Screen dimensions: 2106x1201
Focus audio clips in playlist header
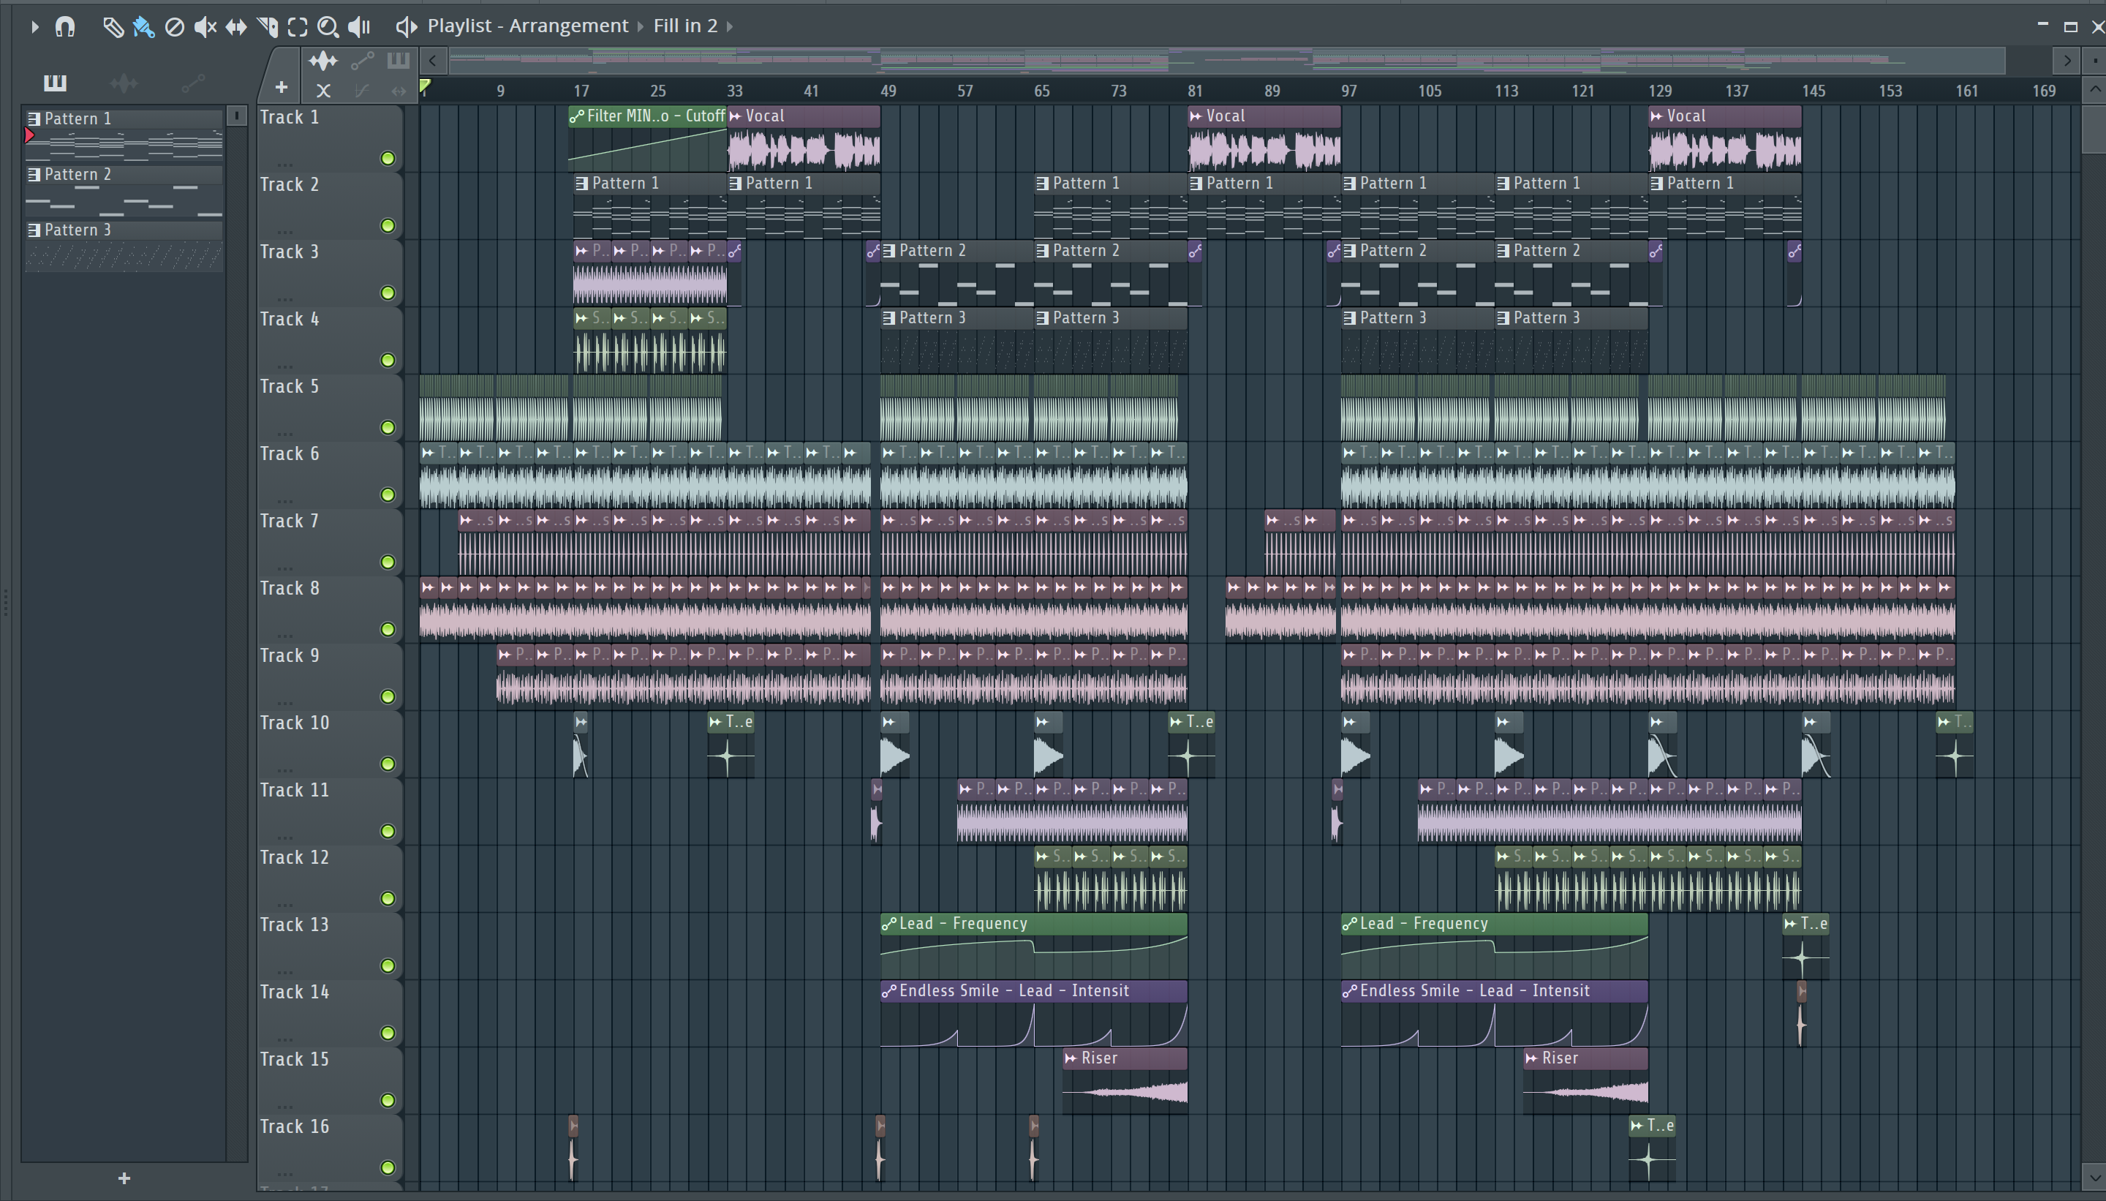(323, 60)
